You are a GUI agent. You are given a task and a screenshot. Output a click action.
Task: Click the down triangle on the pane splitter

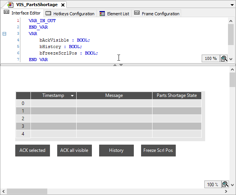[121, 65]
